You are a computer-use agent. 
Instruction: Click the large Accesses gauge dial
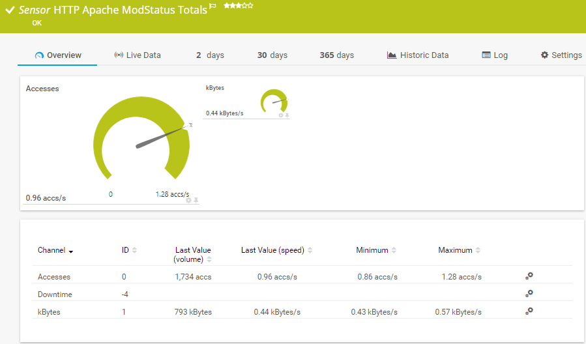(141, 137)
